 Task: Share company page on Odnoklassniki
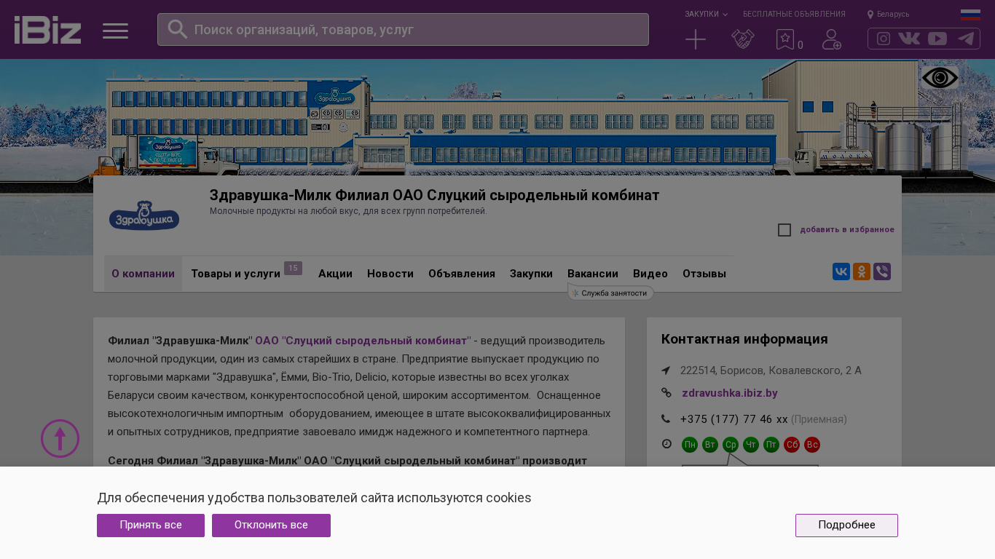pyautogui.click(x=862, y=271)
